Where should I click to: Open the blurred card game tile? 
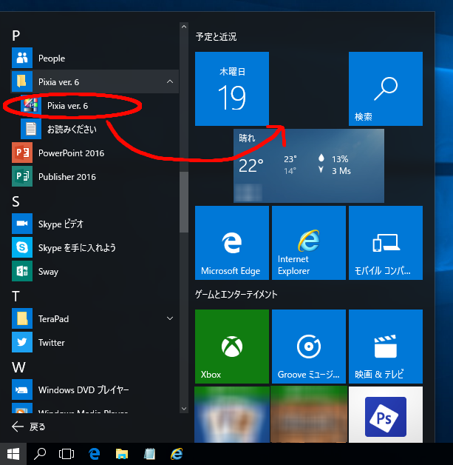pos(232,415)
